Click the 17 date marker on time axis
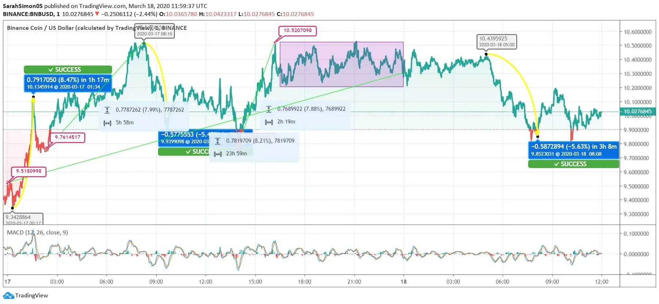 [x=7, y=282]
